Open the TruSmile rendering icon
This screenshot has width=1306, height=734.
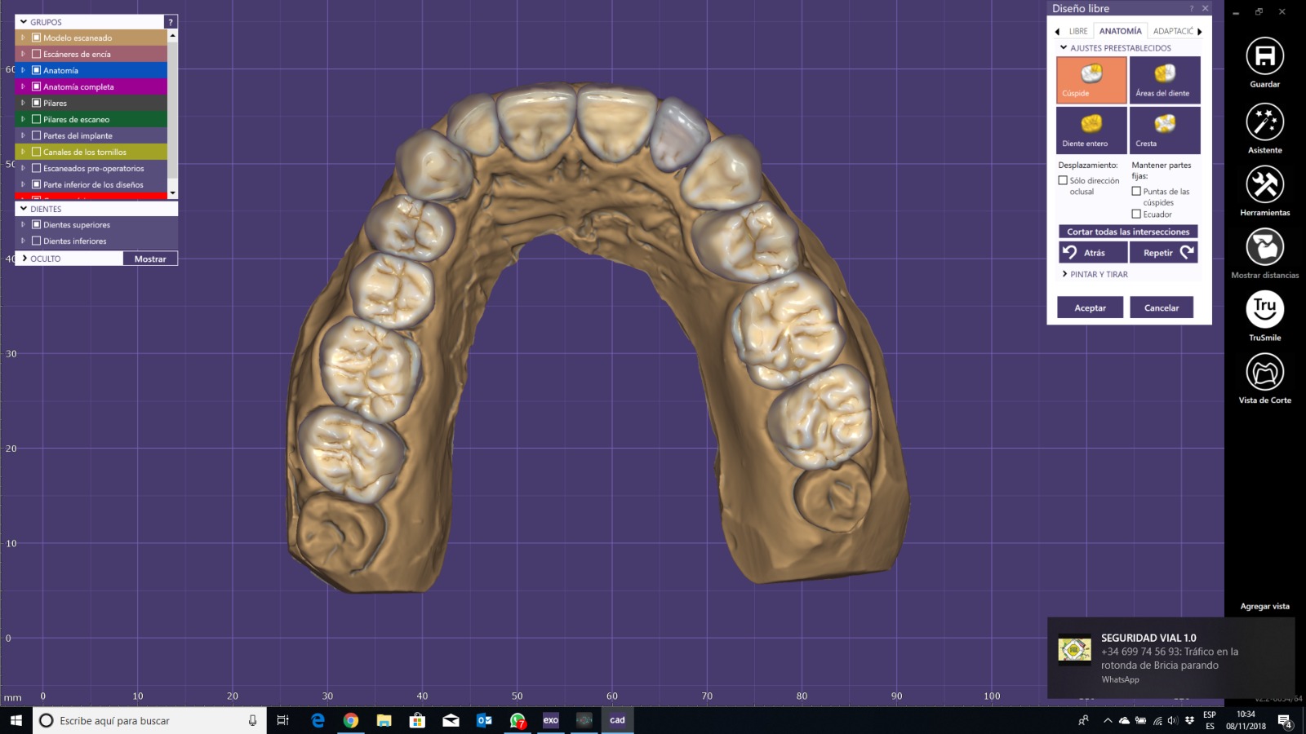click(x=1264, y=310)
